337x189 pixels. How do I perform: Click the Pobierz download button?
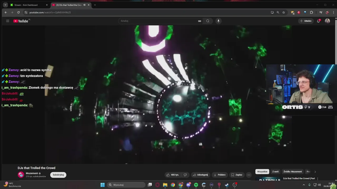220,175
